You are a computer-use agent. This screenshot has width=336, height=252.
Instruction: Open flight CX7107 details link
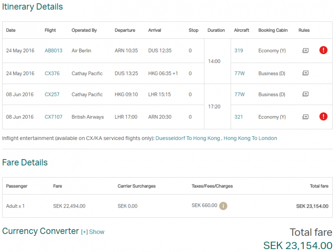coord(53,117)
